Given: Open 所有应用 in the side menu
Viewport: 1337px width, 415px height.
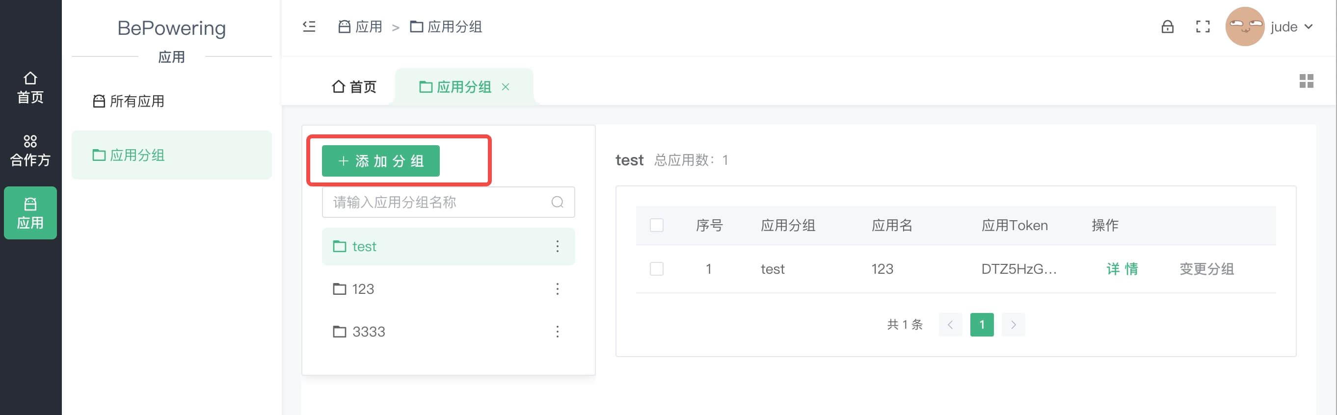Looking at the screenshot, I should (129, 101).
